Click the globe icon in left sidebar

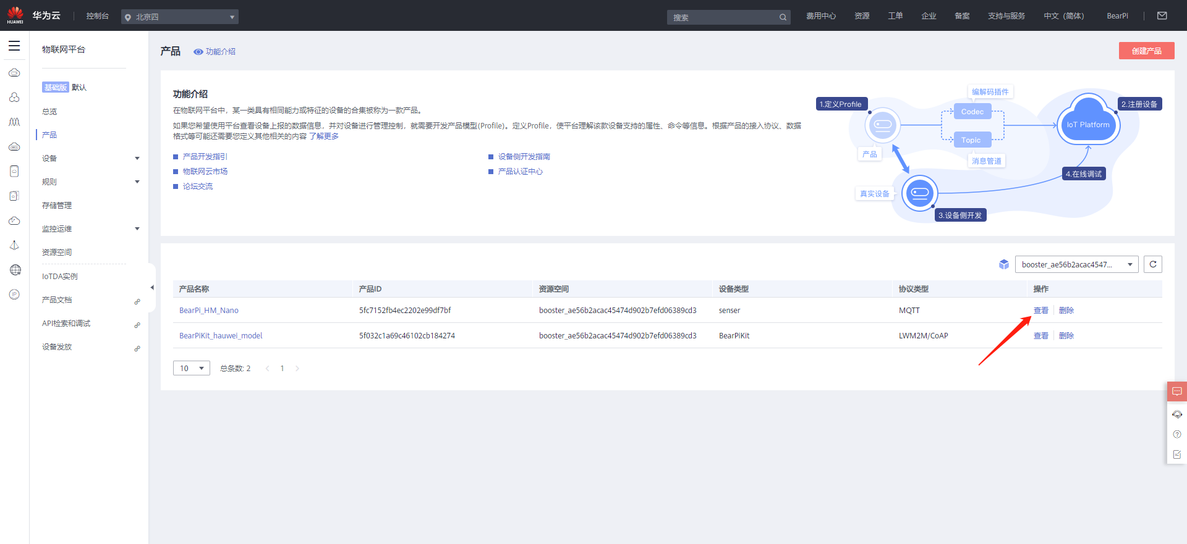(x=15, y=270)
